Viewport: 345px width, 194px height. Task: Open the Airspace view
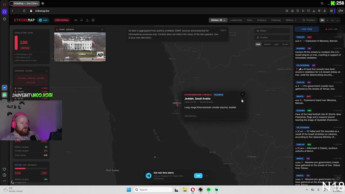tap(262, 20)
